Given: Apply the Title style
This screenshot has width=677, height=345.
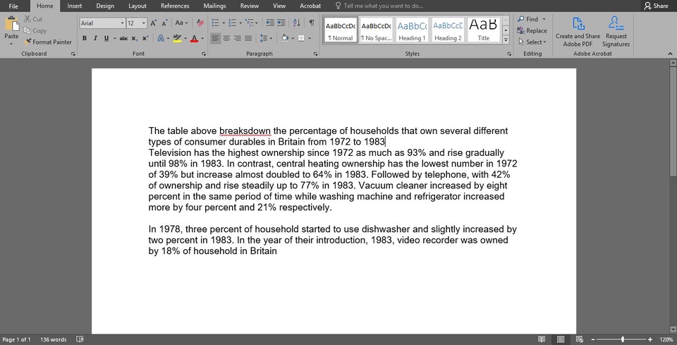Looking at the screenshot, I should click(484, 30).
